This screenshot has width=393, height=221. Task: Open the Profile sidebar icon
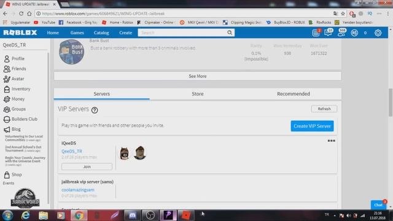[x=7, y=59]
